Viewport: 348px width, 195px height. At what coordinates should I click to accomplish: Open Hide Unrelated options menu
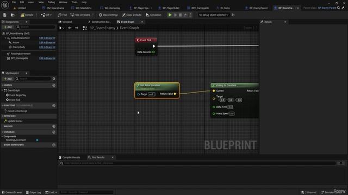[93, 15]
